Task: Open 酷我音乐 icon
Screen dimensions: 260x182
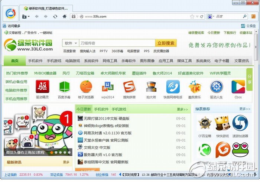Action: point(195,87)
